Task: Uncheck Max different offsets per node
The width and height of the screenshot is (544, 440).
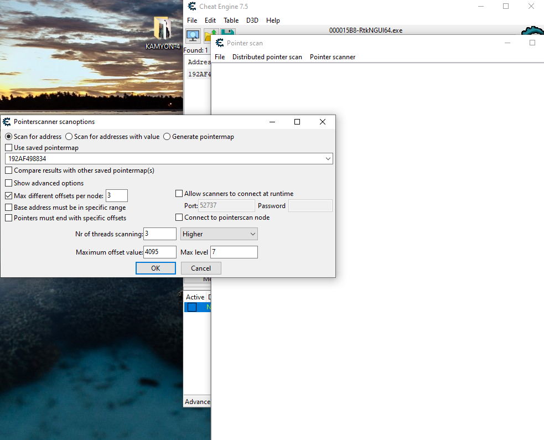Action: (x=9, y=196)
